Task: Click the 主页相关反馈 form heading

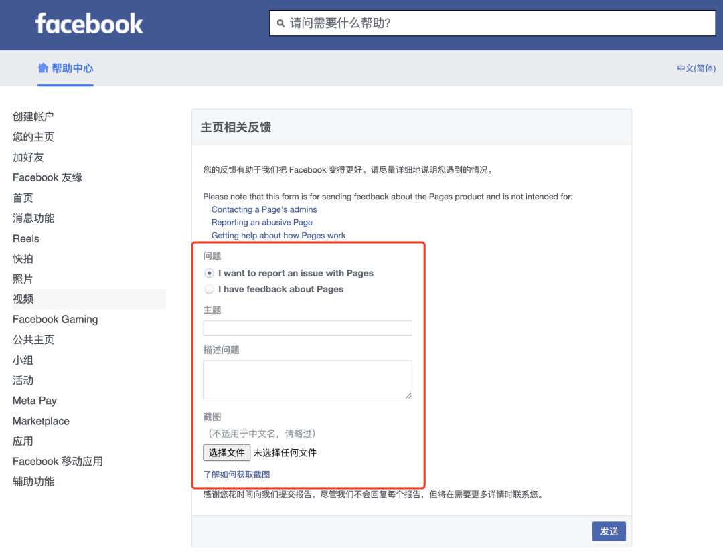Action: pyautogui.click(x=236, y=127)
